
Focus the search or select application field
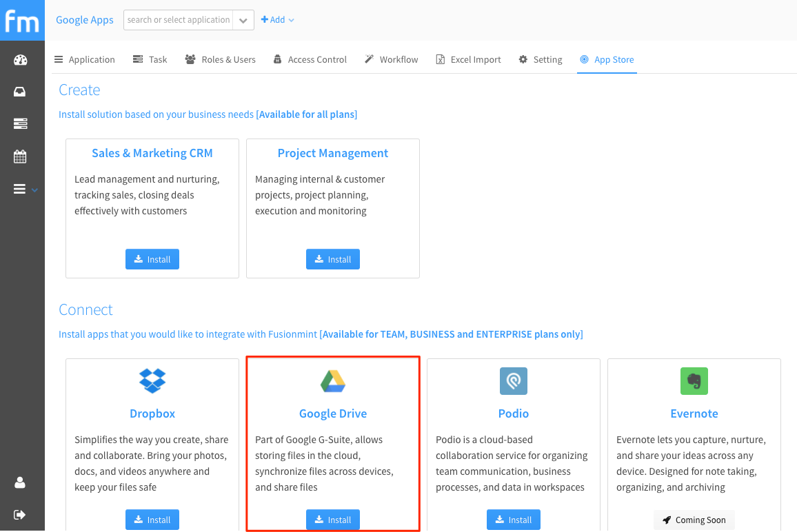click(179, 20)
